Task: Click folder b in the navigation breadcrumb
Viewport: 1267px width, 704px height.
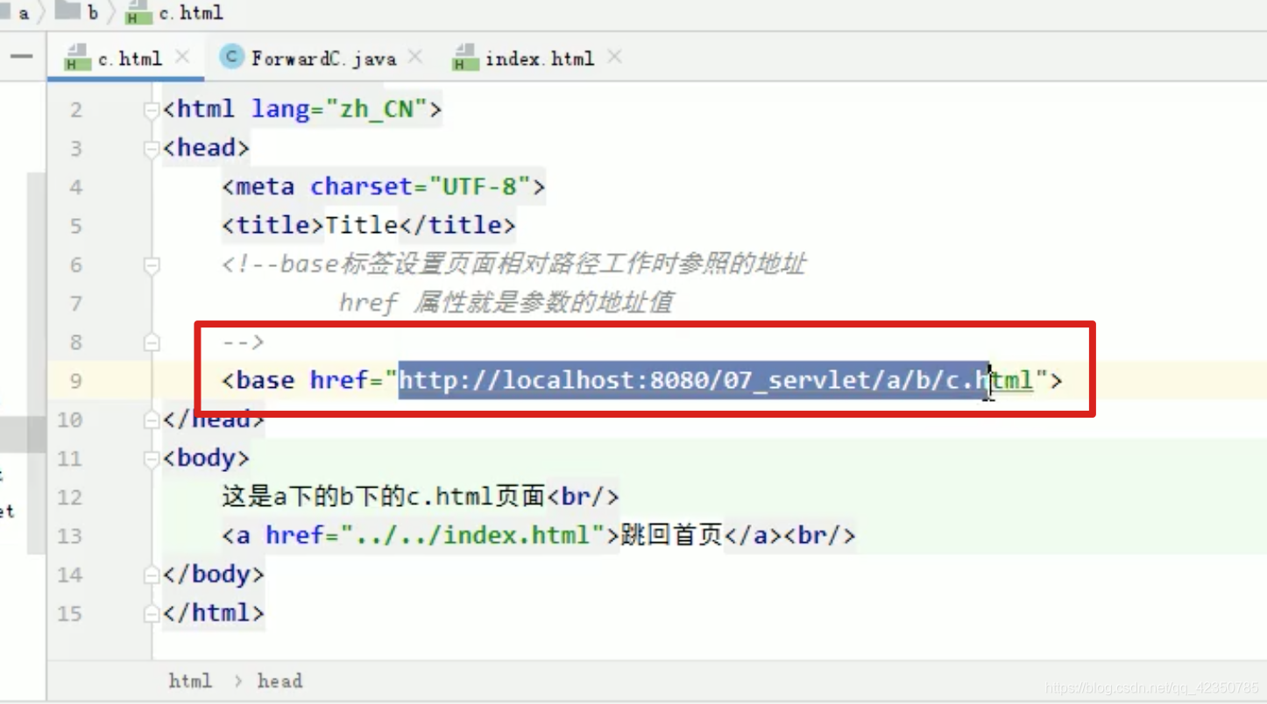Action: click(x=76, y=12)
